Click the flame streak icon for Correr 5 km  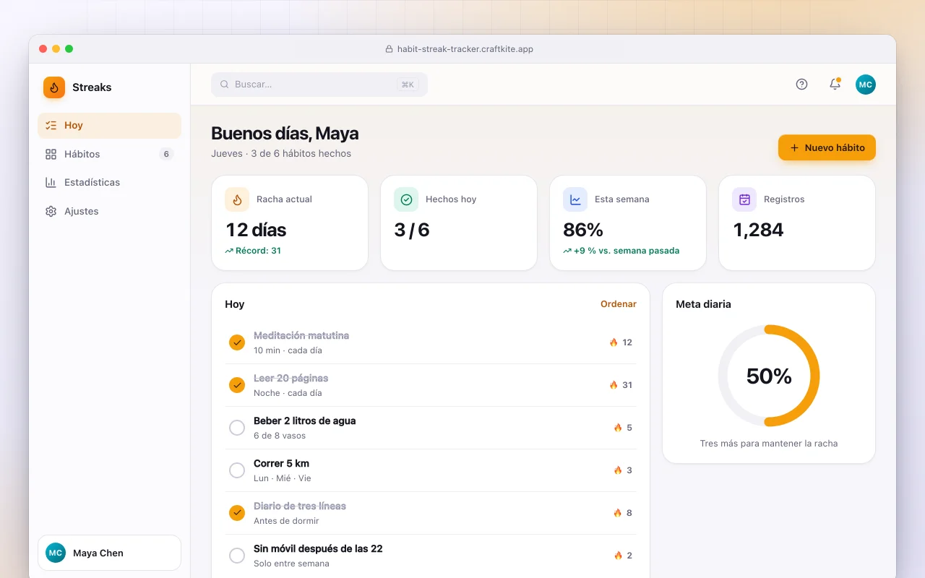tap(618, 470)
